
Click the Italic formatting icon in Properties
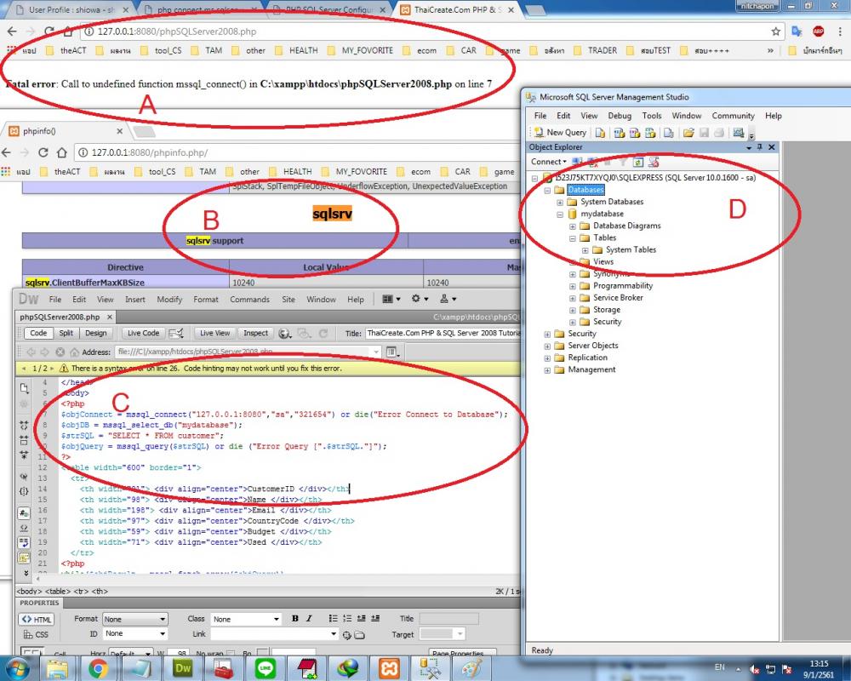click(x=307, y=619)
